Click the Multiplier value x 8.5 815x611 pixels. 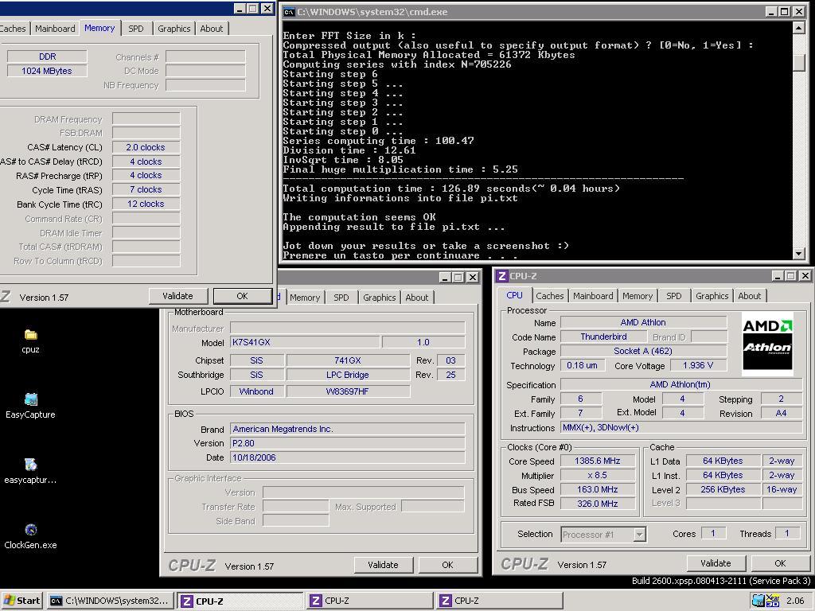point(597,476)
